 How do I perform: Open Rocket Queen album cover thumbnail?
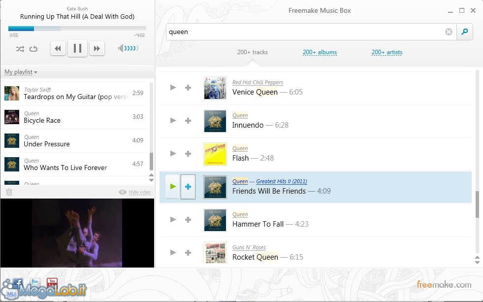click(215, 253)
